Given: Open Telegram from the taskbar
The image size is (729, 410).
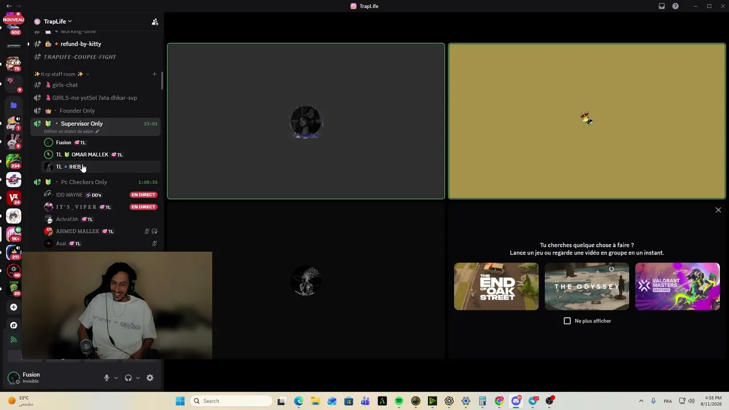Looking at the screenshot, I should pyautogui.click(x=533, y=401).
